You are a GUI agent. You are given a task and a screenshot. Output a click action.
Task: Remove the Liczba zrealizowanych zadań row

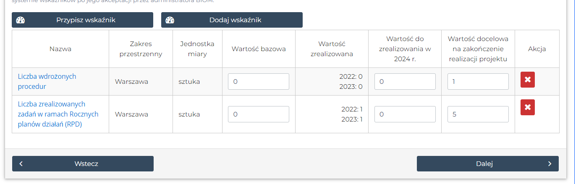527,107
